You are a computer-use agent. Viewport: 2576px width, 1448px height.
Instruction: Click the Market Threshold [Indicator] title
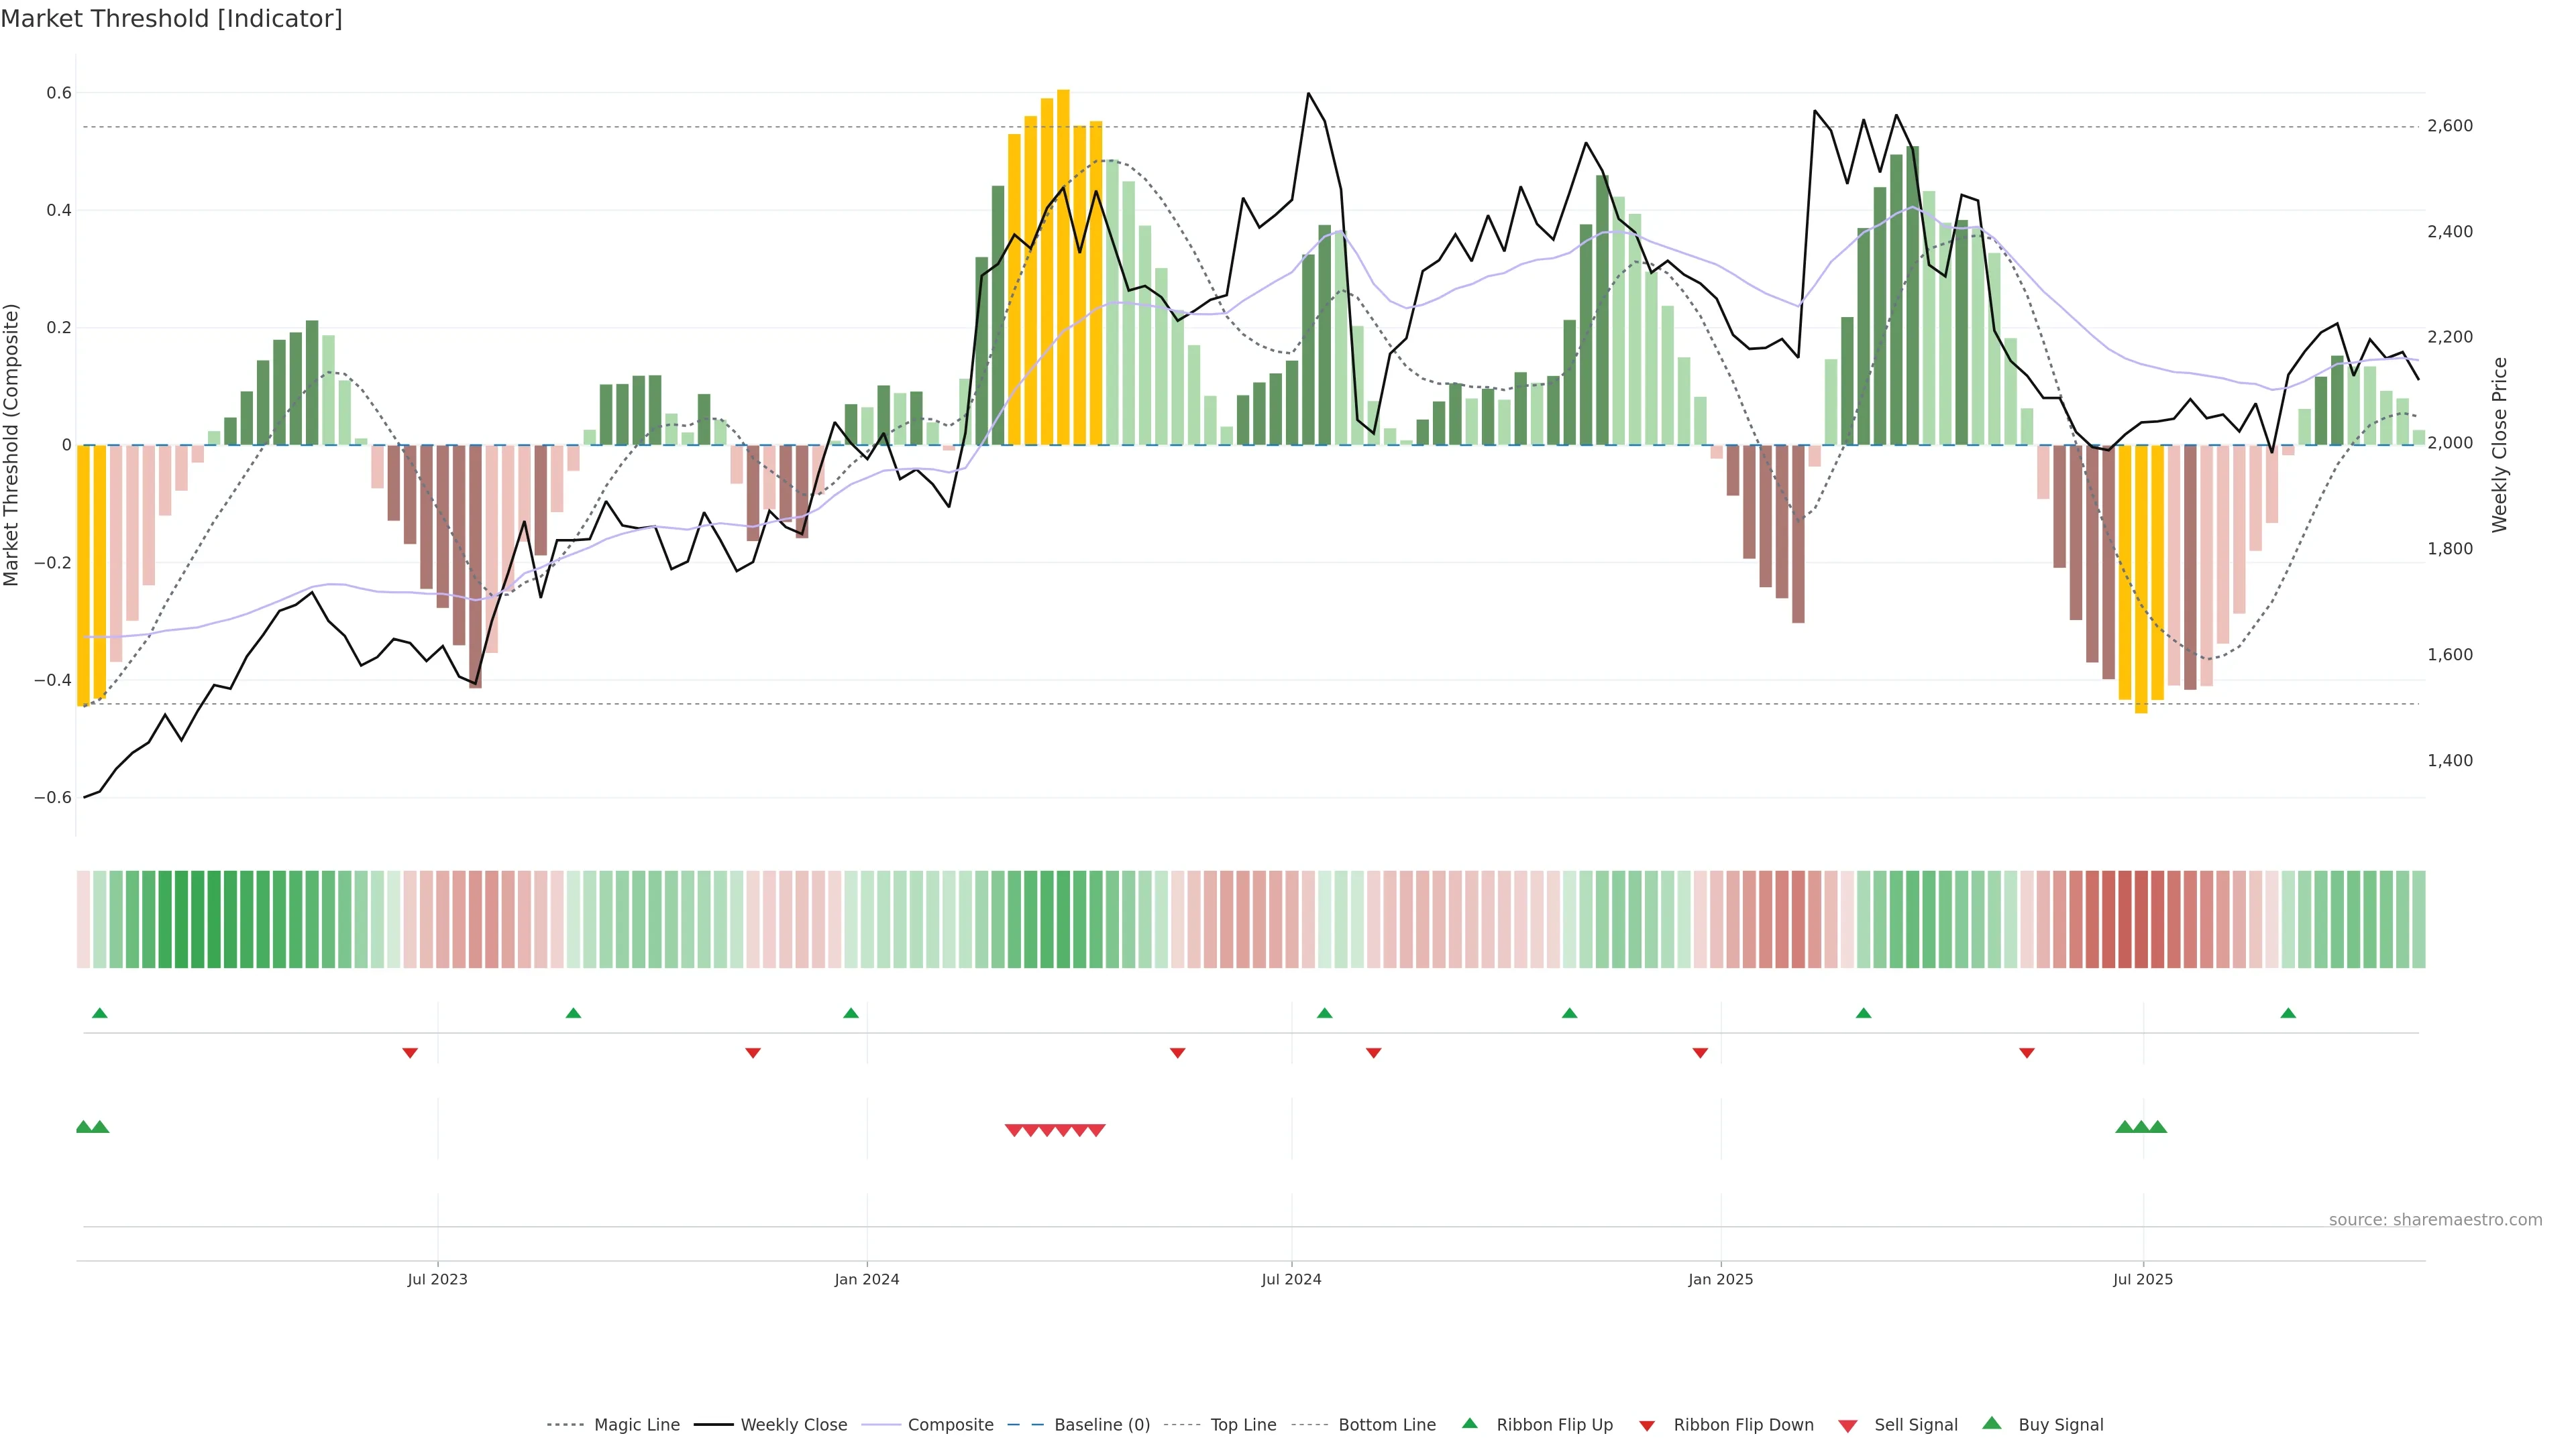(171, 19)
